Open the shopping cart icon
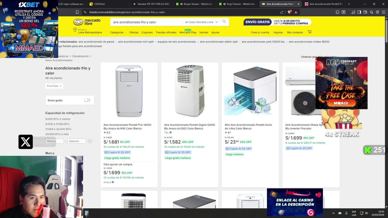388x218 pixels. click(x=309, y=32)
